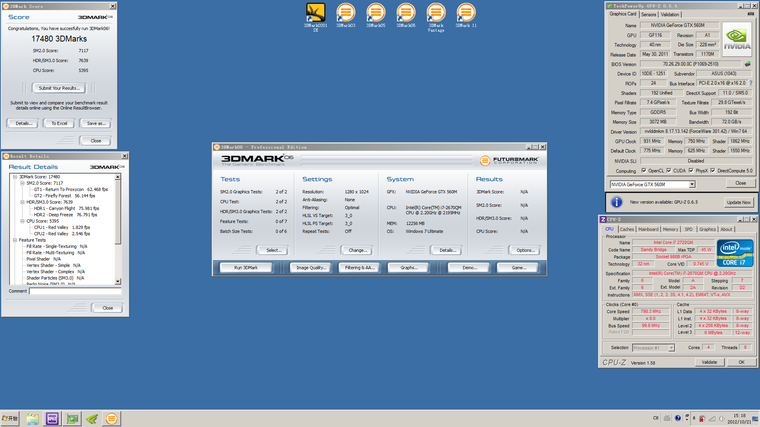
Task: Click the Validate button in CPU-Z
Action: 709,362
